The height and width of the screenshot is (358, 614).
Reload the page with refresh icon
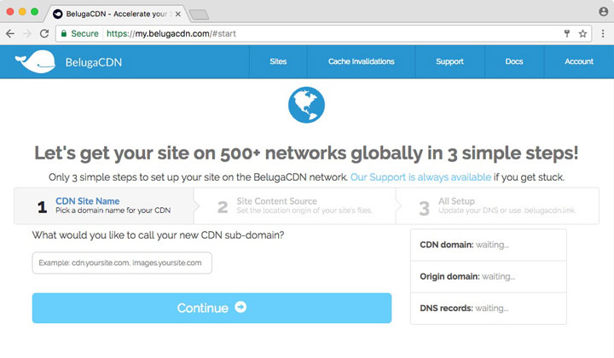tap(44, 33)
